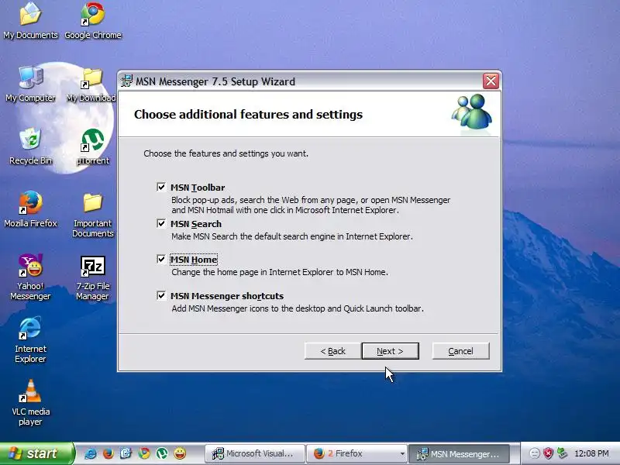Select the Internet Explorer desktop shortcut
Screen dimensions: 620x465
[30, 340]
